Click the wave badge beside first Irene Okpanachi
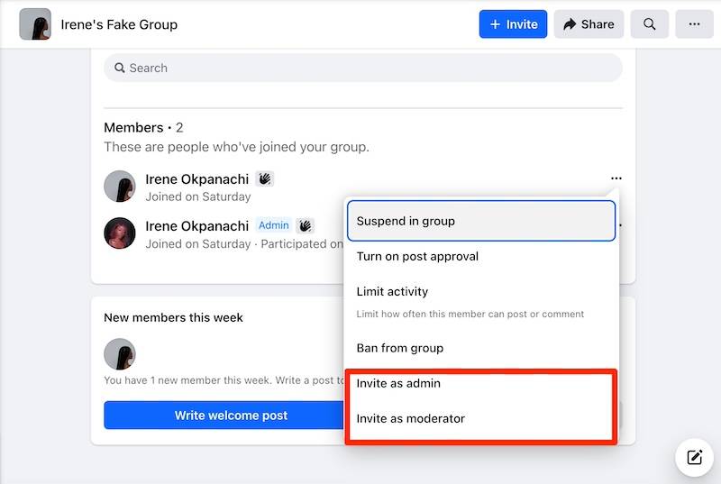Viewport: 721px width, 484px height. 264,178
